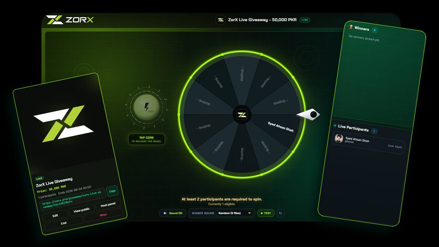The image size is (439, 247).
Task: Click the trophy icon in the Winners panel
Action: coord(351,27)
